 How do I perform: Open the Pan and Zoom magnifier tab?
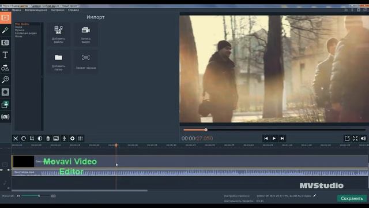[x=5, y=80]
